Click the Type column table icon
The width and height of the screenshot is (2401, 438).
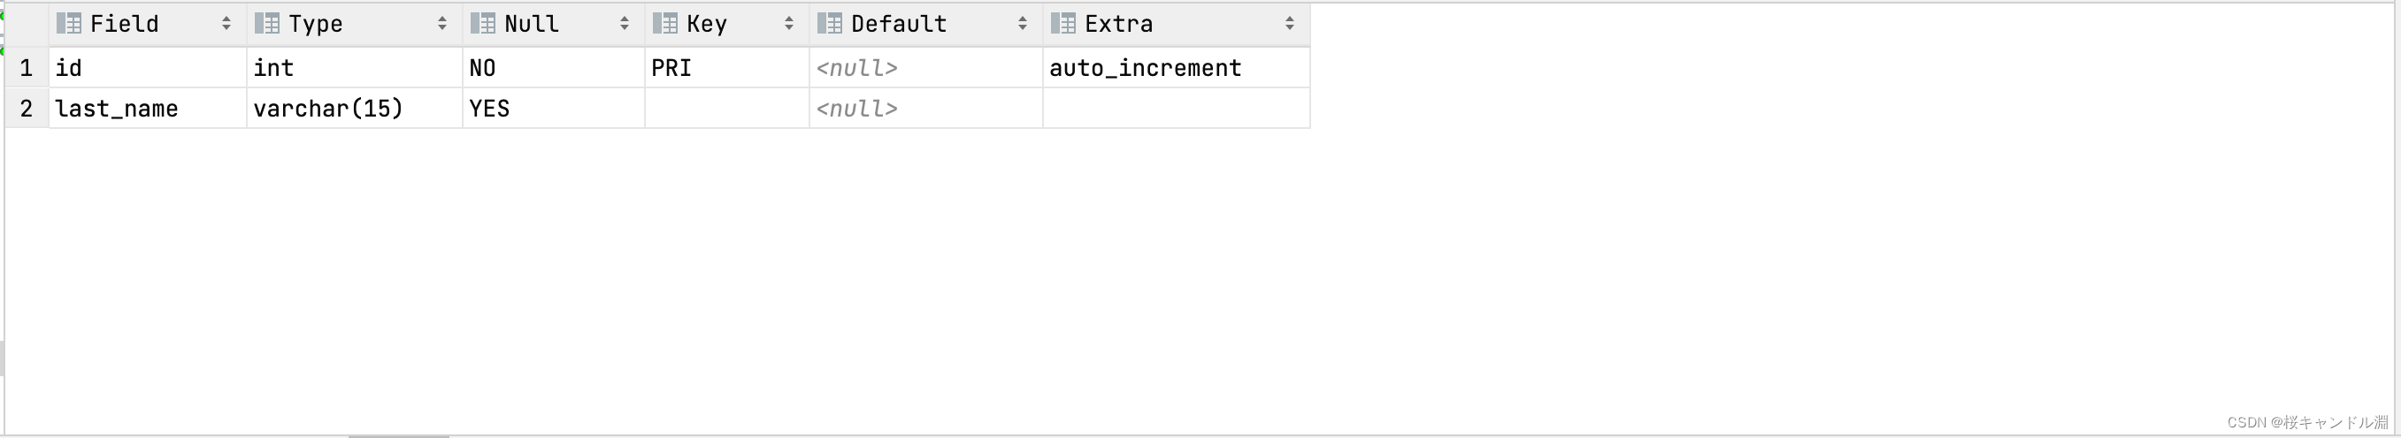tap(267, 24)
